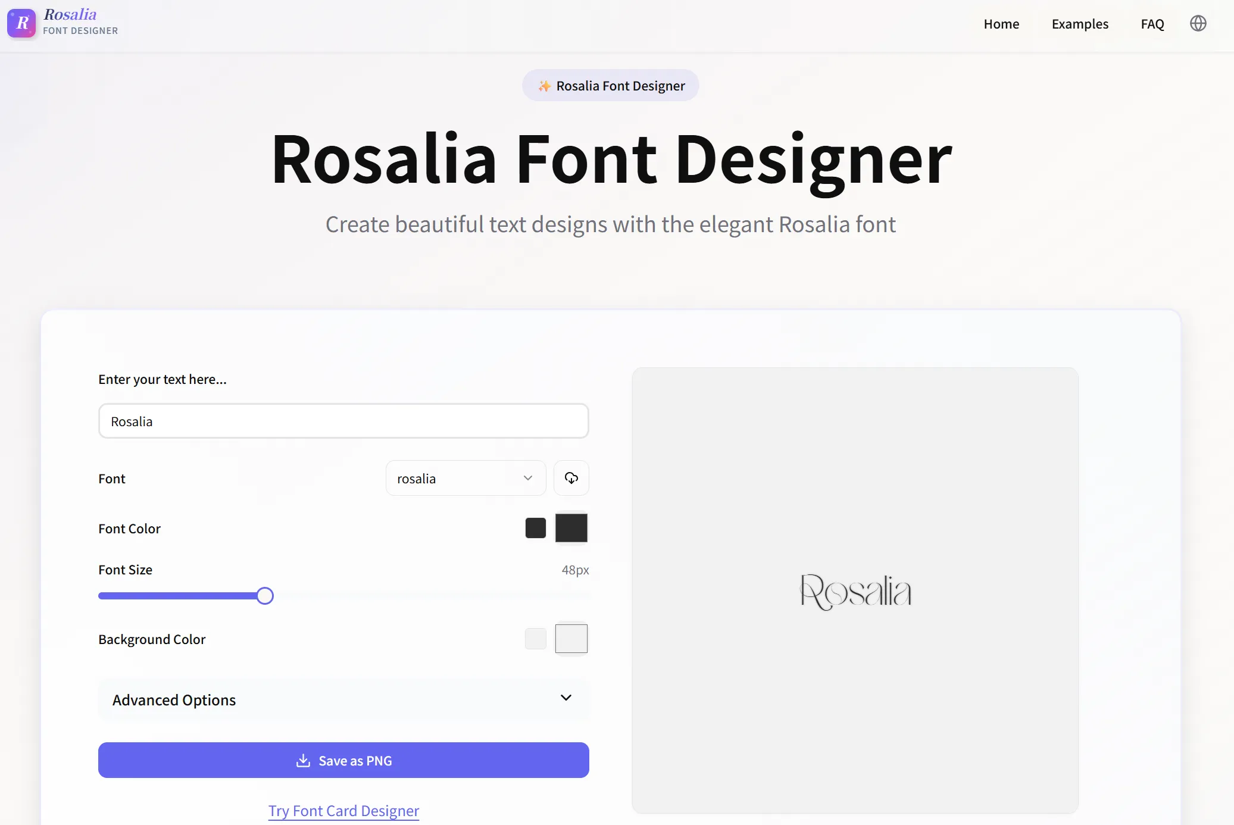Click the download icon in Save button

tap(303, 761)
